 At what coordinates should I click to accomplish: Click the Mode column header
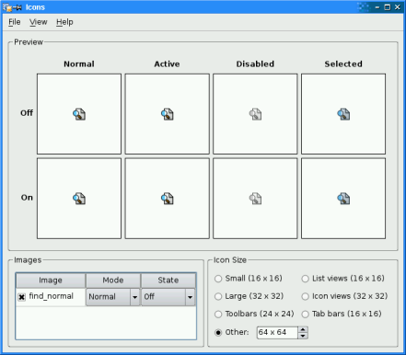(113, 281)
